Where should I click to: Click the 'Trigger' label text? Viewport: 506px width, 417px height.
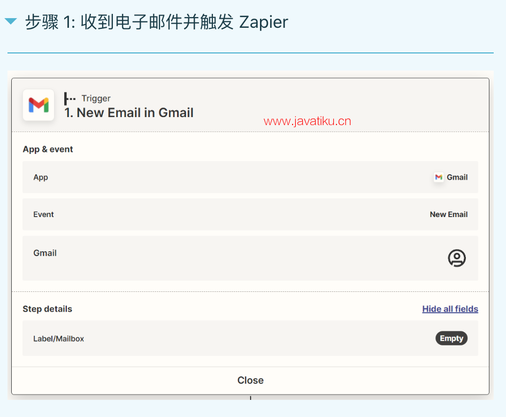pyautogui.click(x=96, y=98)
